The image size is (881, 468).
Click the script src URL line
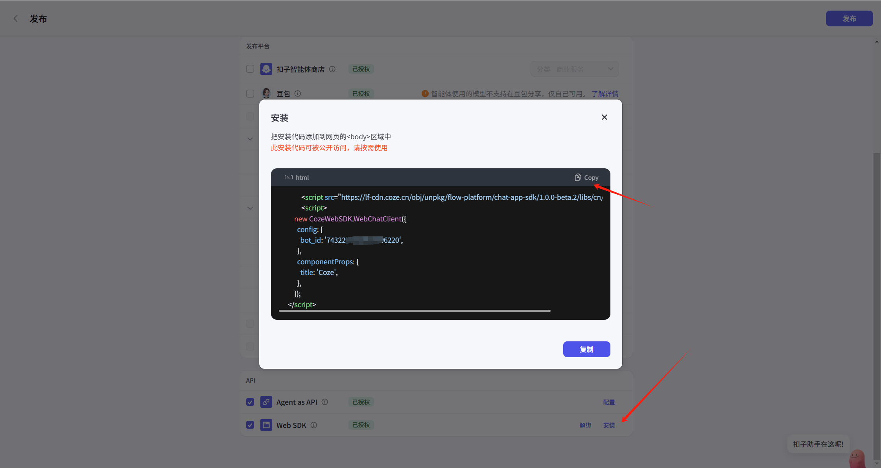click(x=452, y=197)
